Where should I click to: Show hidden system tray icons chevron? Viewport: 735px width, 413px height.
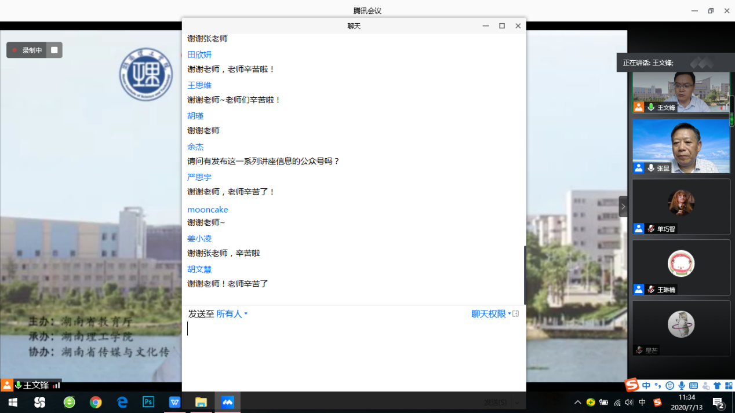click(577, 403)
